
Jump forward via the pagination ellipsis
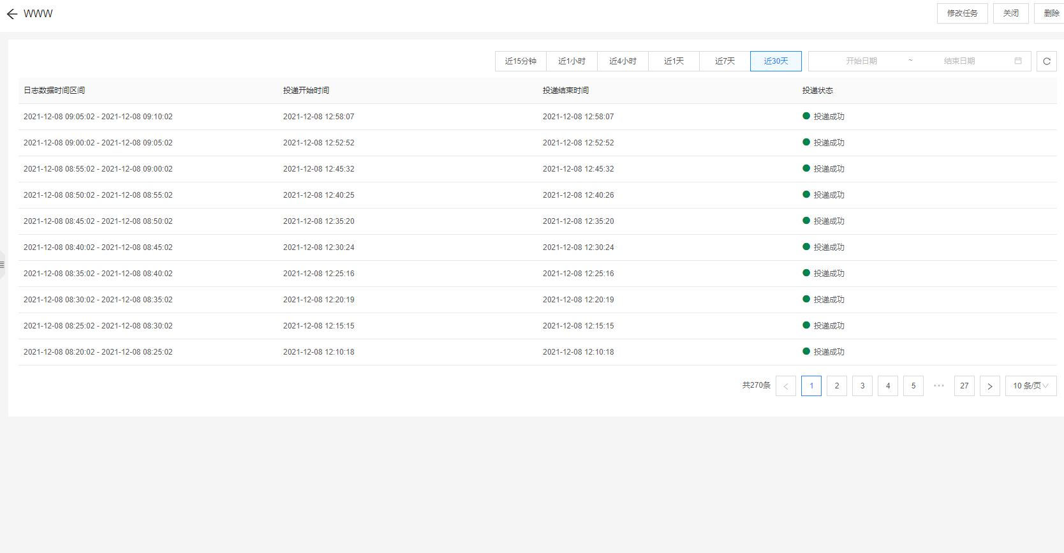point(938,386)
